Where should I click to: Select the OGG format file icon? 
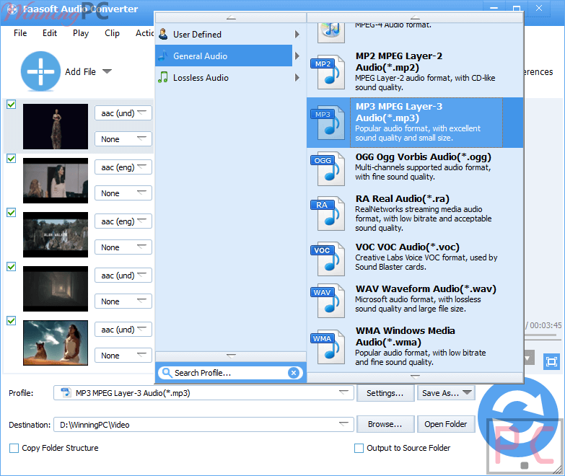pos(328,168)
